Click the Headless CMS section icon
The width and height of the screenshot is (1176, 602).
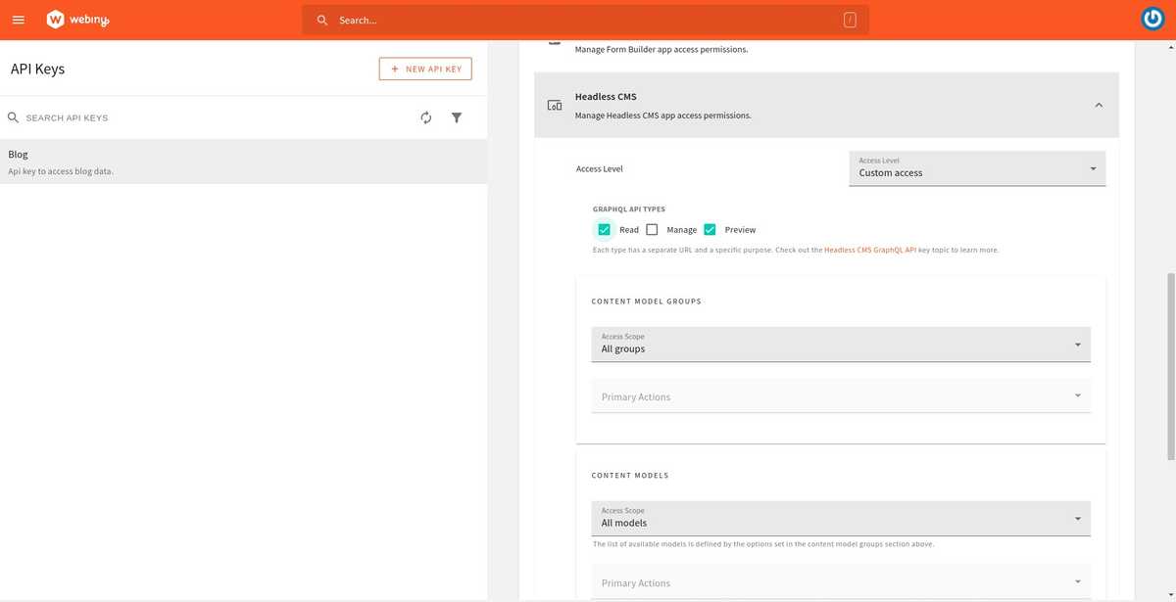pos(554,105)
